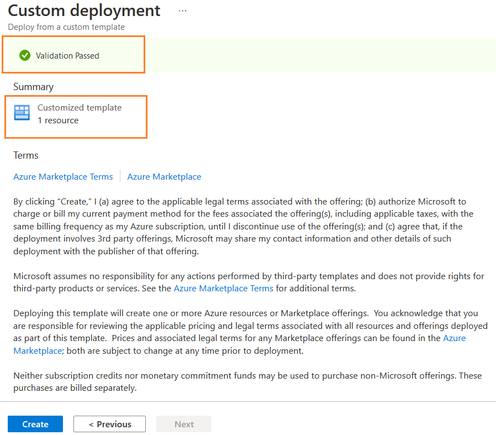496x435 pixels.
Task: Click the Summary section heading
Action: 33,87
